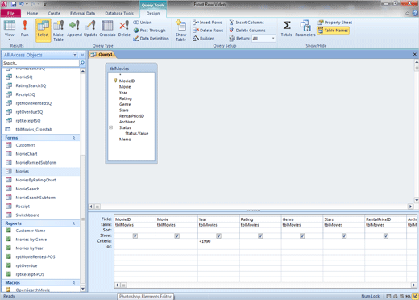Click Insert Columns in Query Setup
The image size is (419, 300).
pyautogui.click(x=247, y=23)
